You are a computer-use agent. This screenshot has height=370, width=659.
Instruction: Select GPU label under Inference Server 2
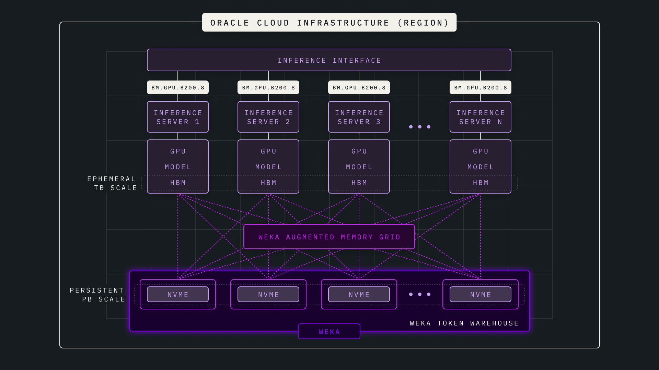(268, 151)
